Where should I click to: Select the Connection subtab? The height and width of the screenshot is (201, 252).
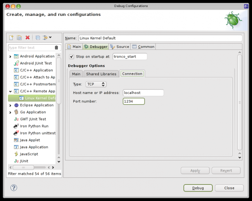132,74
